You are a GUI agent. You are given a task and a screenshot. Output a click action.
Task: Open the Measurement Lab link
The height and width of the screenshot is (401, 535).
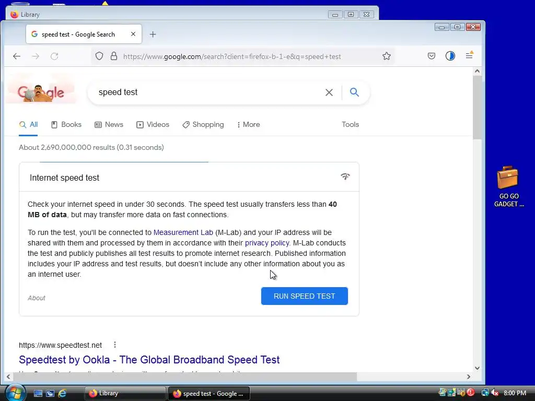tap(183, 232)
